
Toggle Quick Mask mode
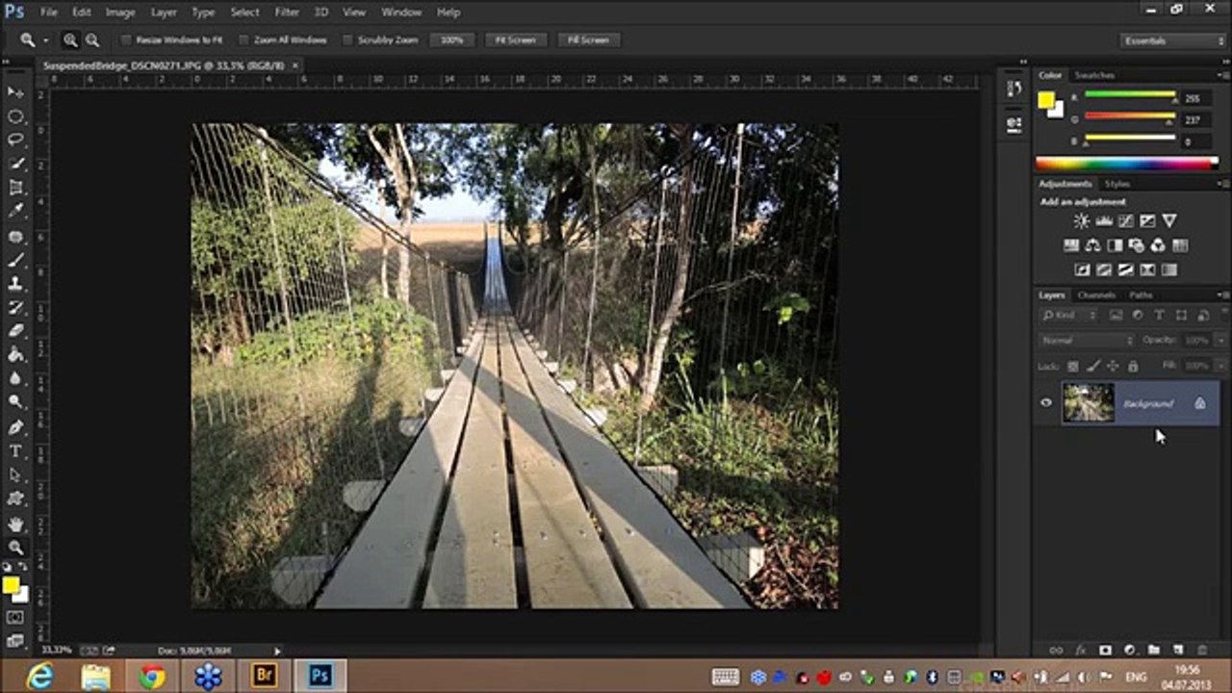[x=15, y=617]
